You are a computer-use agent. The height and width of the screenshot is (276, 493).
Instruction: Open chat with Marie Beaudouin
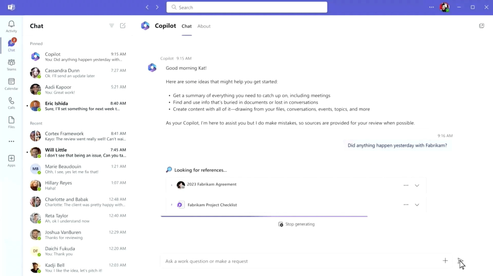pos(78,169)
